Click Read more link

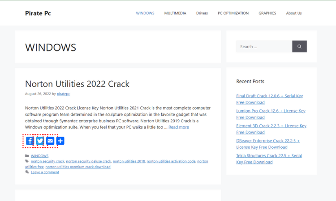(179, 127)
